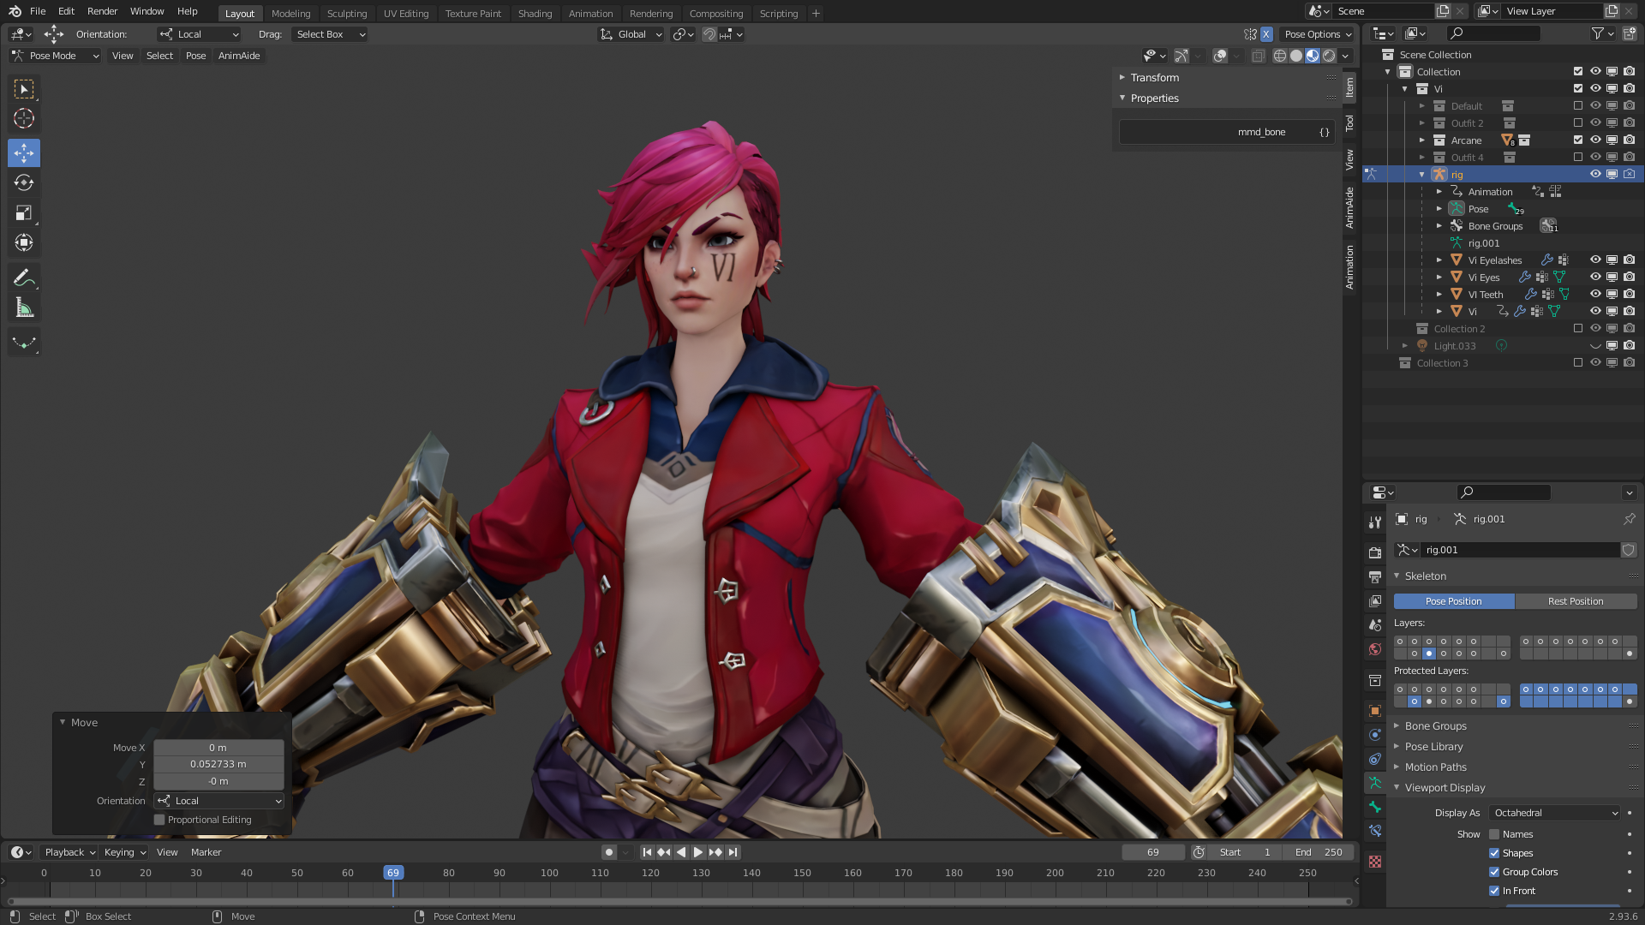This screenshot has height=925, width=1645.
Task: Open Bone Constraints properties tab
Action: pos(1375,831)
